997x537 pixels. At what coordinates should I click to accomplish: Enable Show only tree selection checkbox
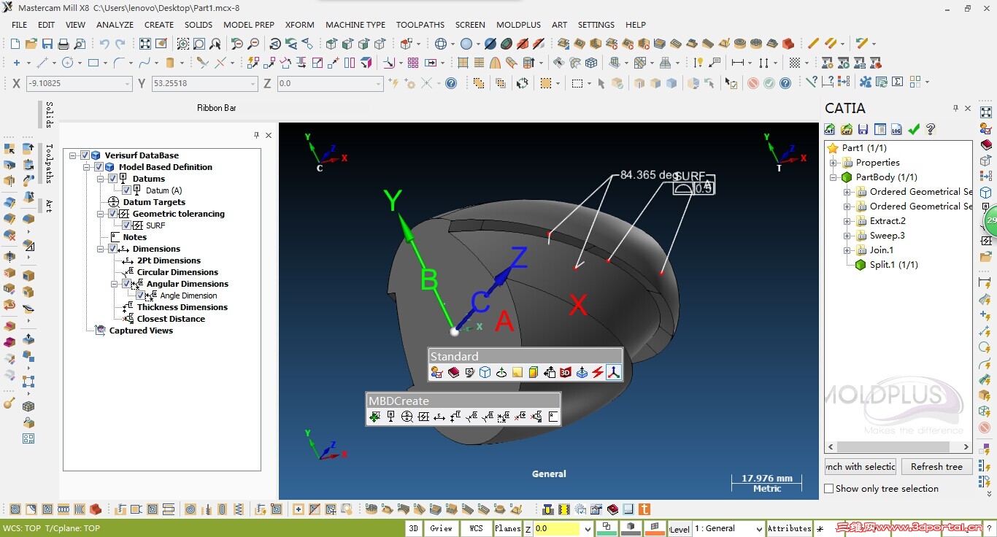[x=829, y=489]
